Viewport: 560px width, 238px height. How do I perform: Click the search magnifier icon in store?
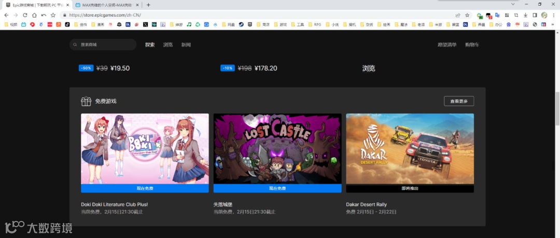pyautogui.click(x=75, y=44)
